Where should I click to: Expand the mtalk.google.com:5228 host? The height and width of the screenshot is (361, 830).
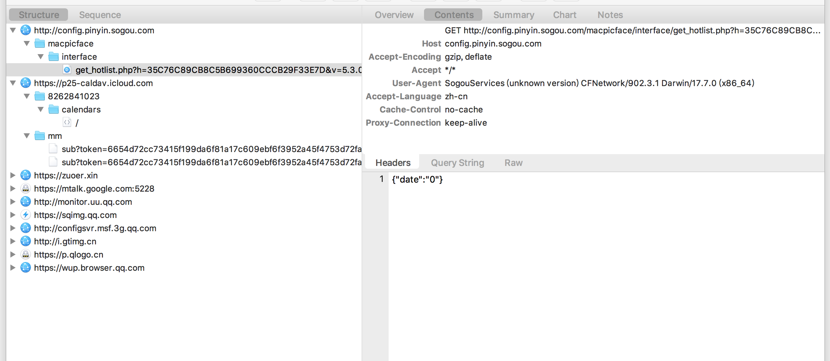click(13, 188)
